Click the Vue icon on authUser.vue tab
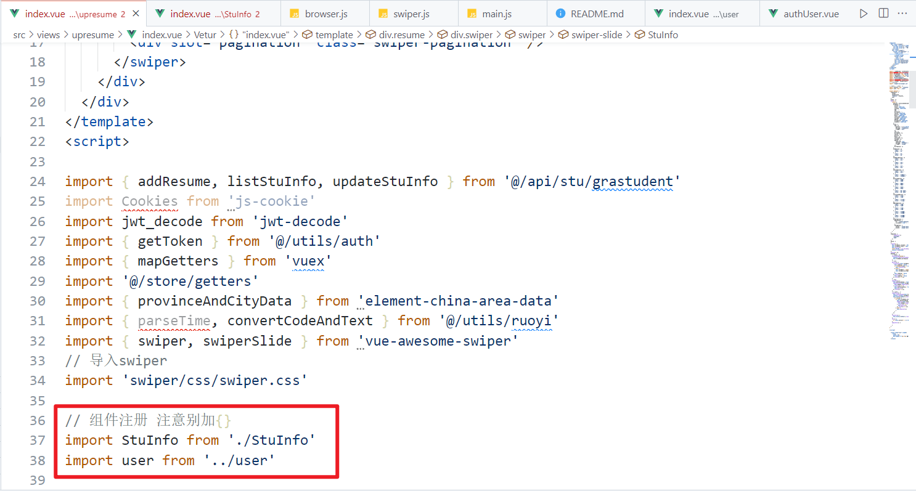 773,14
